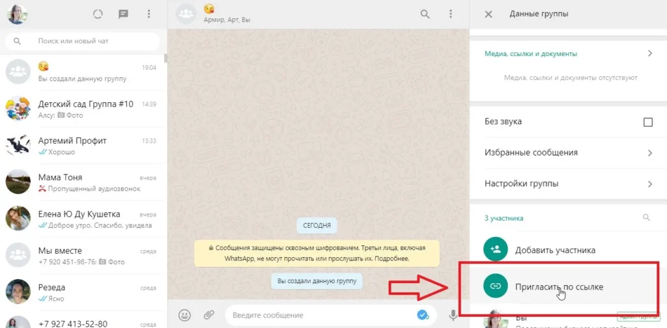667x328 pixels.
Task: Click the add participant round icon
Action: [x=495, y=250]
